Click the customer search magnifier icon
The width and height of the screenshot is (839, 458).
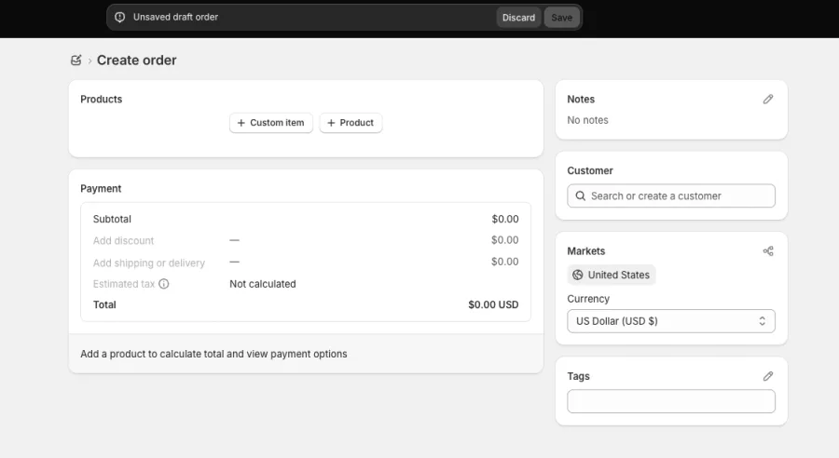tap(580, 196)
